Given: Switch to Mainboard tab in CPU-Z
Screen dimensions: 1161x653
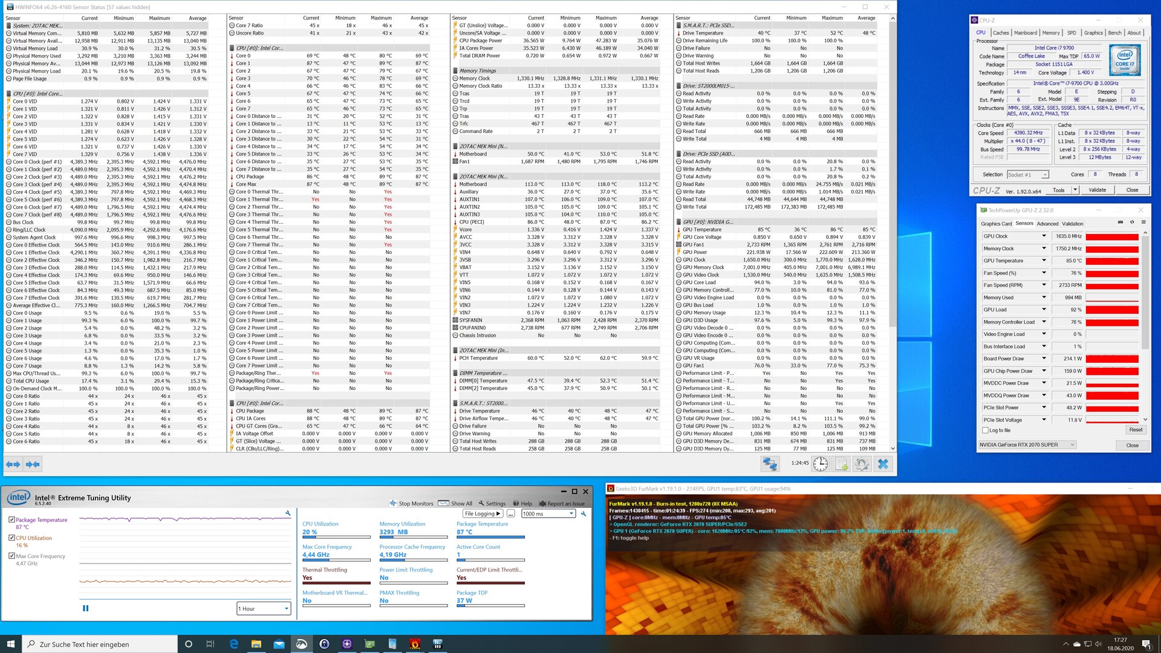Looking at the screenshot, I should click(x=1026, y=33).
